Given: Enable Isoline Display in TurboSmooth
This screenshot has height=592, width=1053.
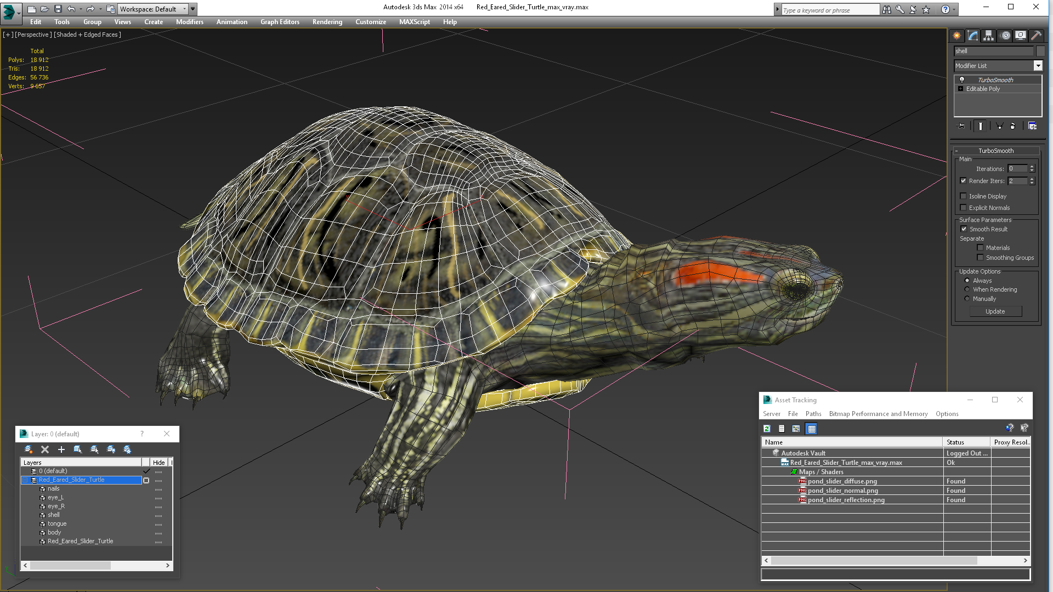Looking at the screenshot, I should coord(963,196).
